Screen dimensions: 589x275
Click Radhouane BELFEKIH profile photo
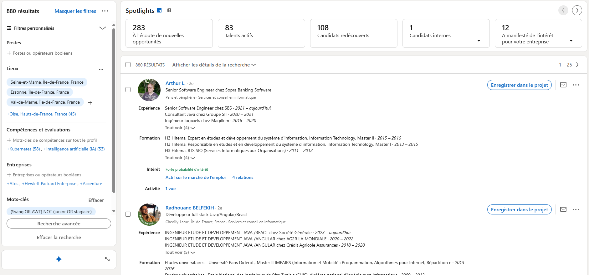[x=149, y=214]
